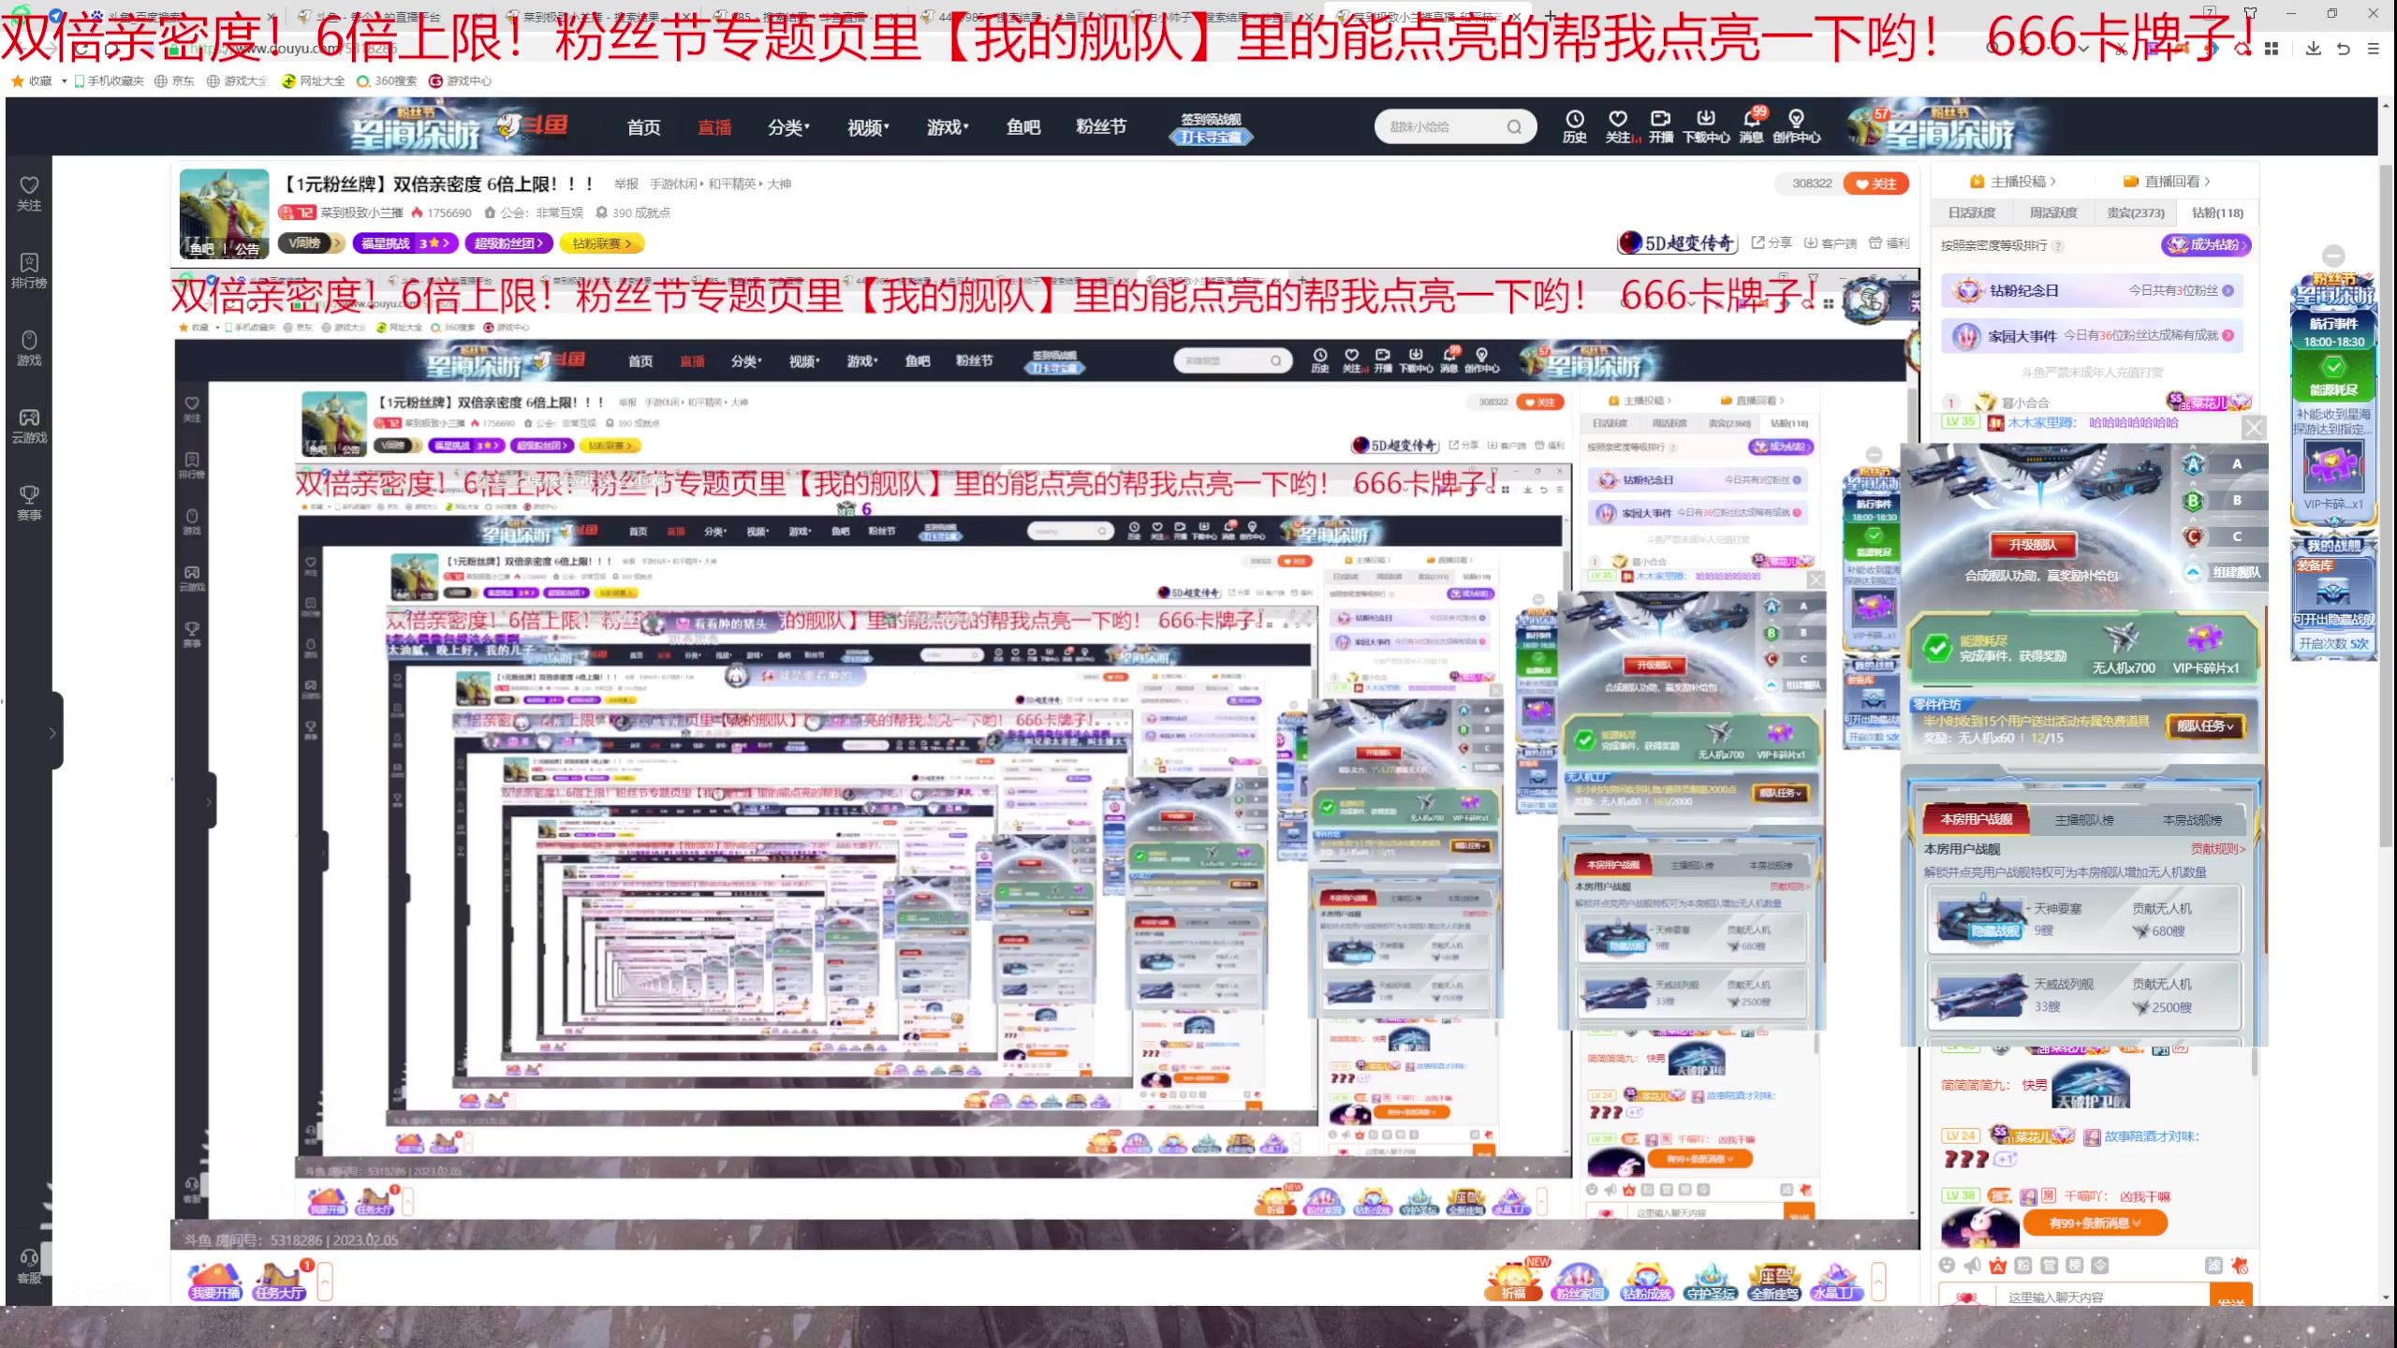This screenshot has width=2397, height=1348.
Task: Open the 历史 history icon in header
Action: click(1574, 126)
